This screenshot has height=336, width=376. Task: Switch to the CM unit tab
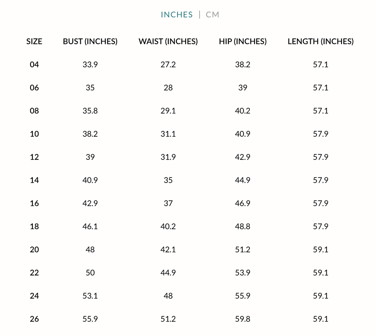point(212,15)
